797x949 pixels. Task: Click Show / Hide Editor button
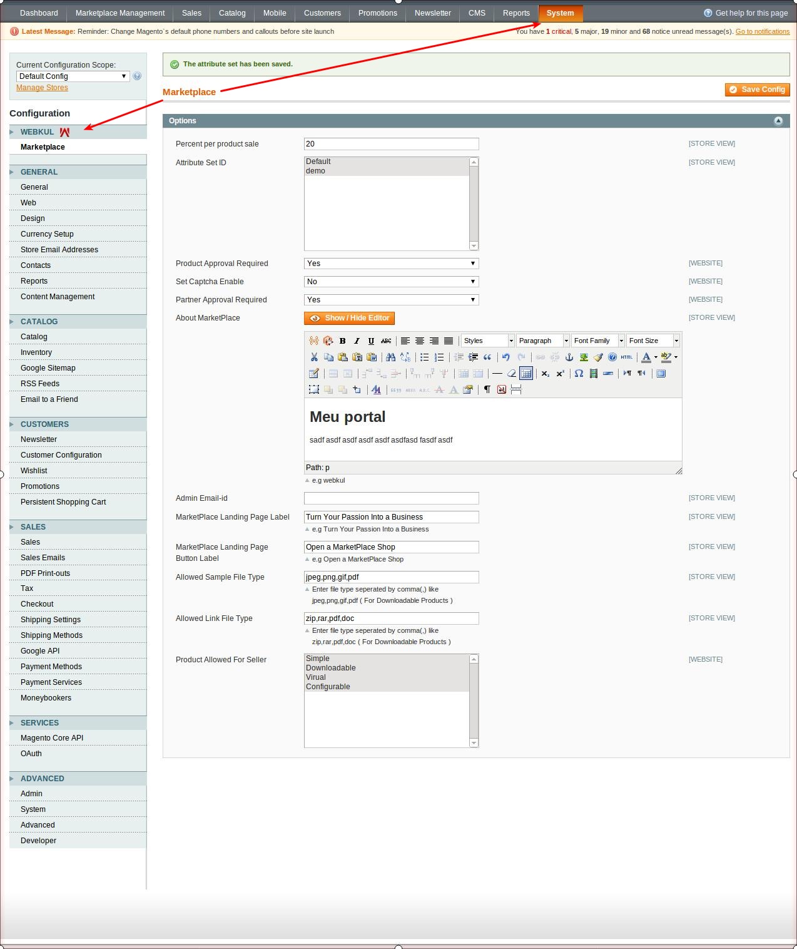pos(349,318)
